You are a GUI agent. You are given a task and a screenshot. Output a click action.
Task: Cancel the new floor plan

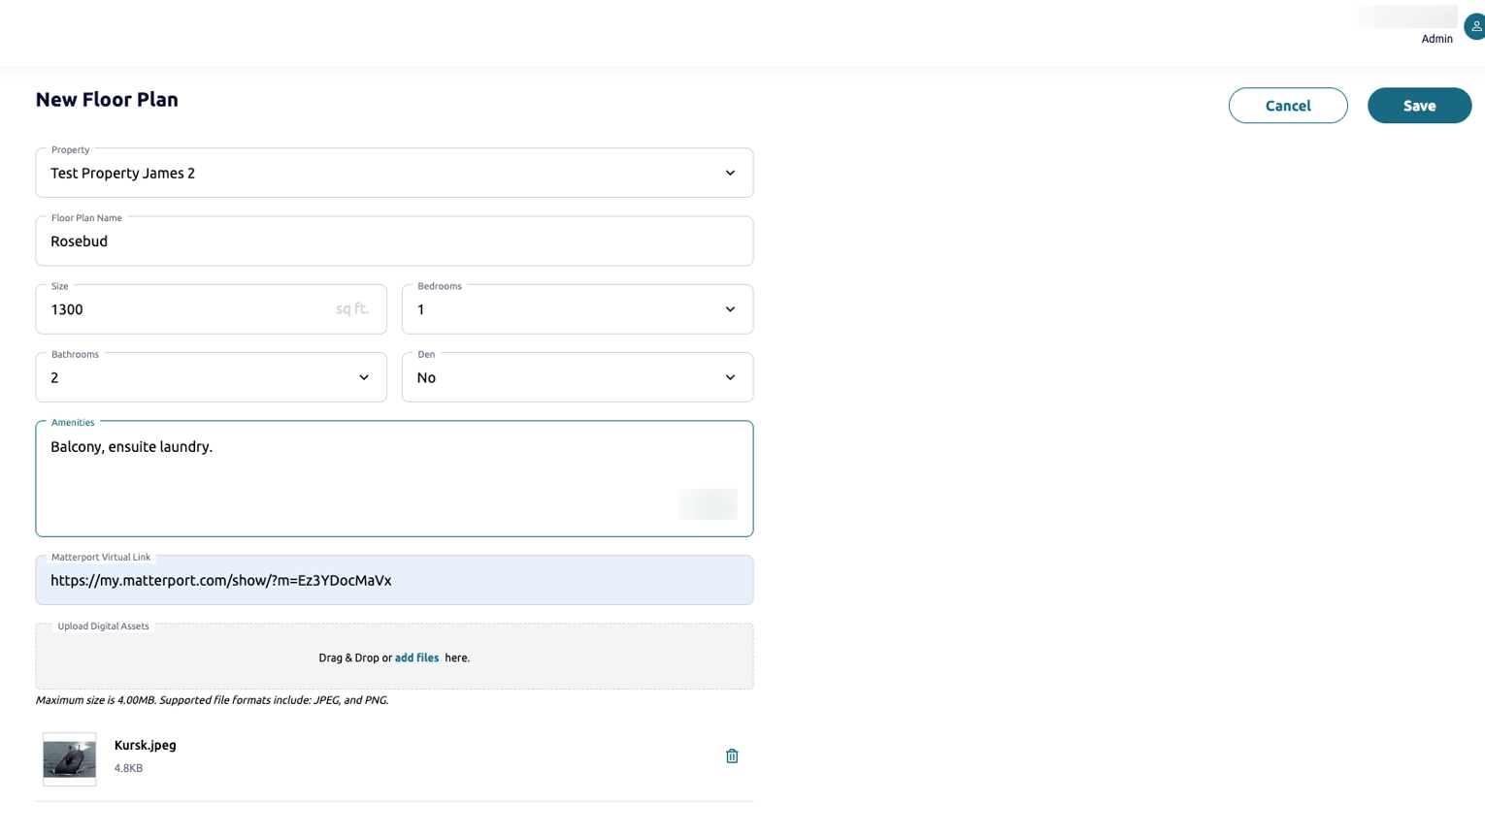[x=1288, y=106]
